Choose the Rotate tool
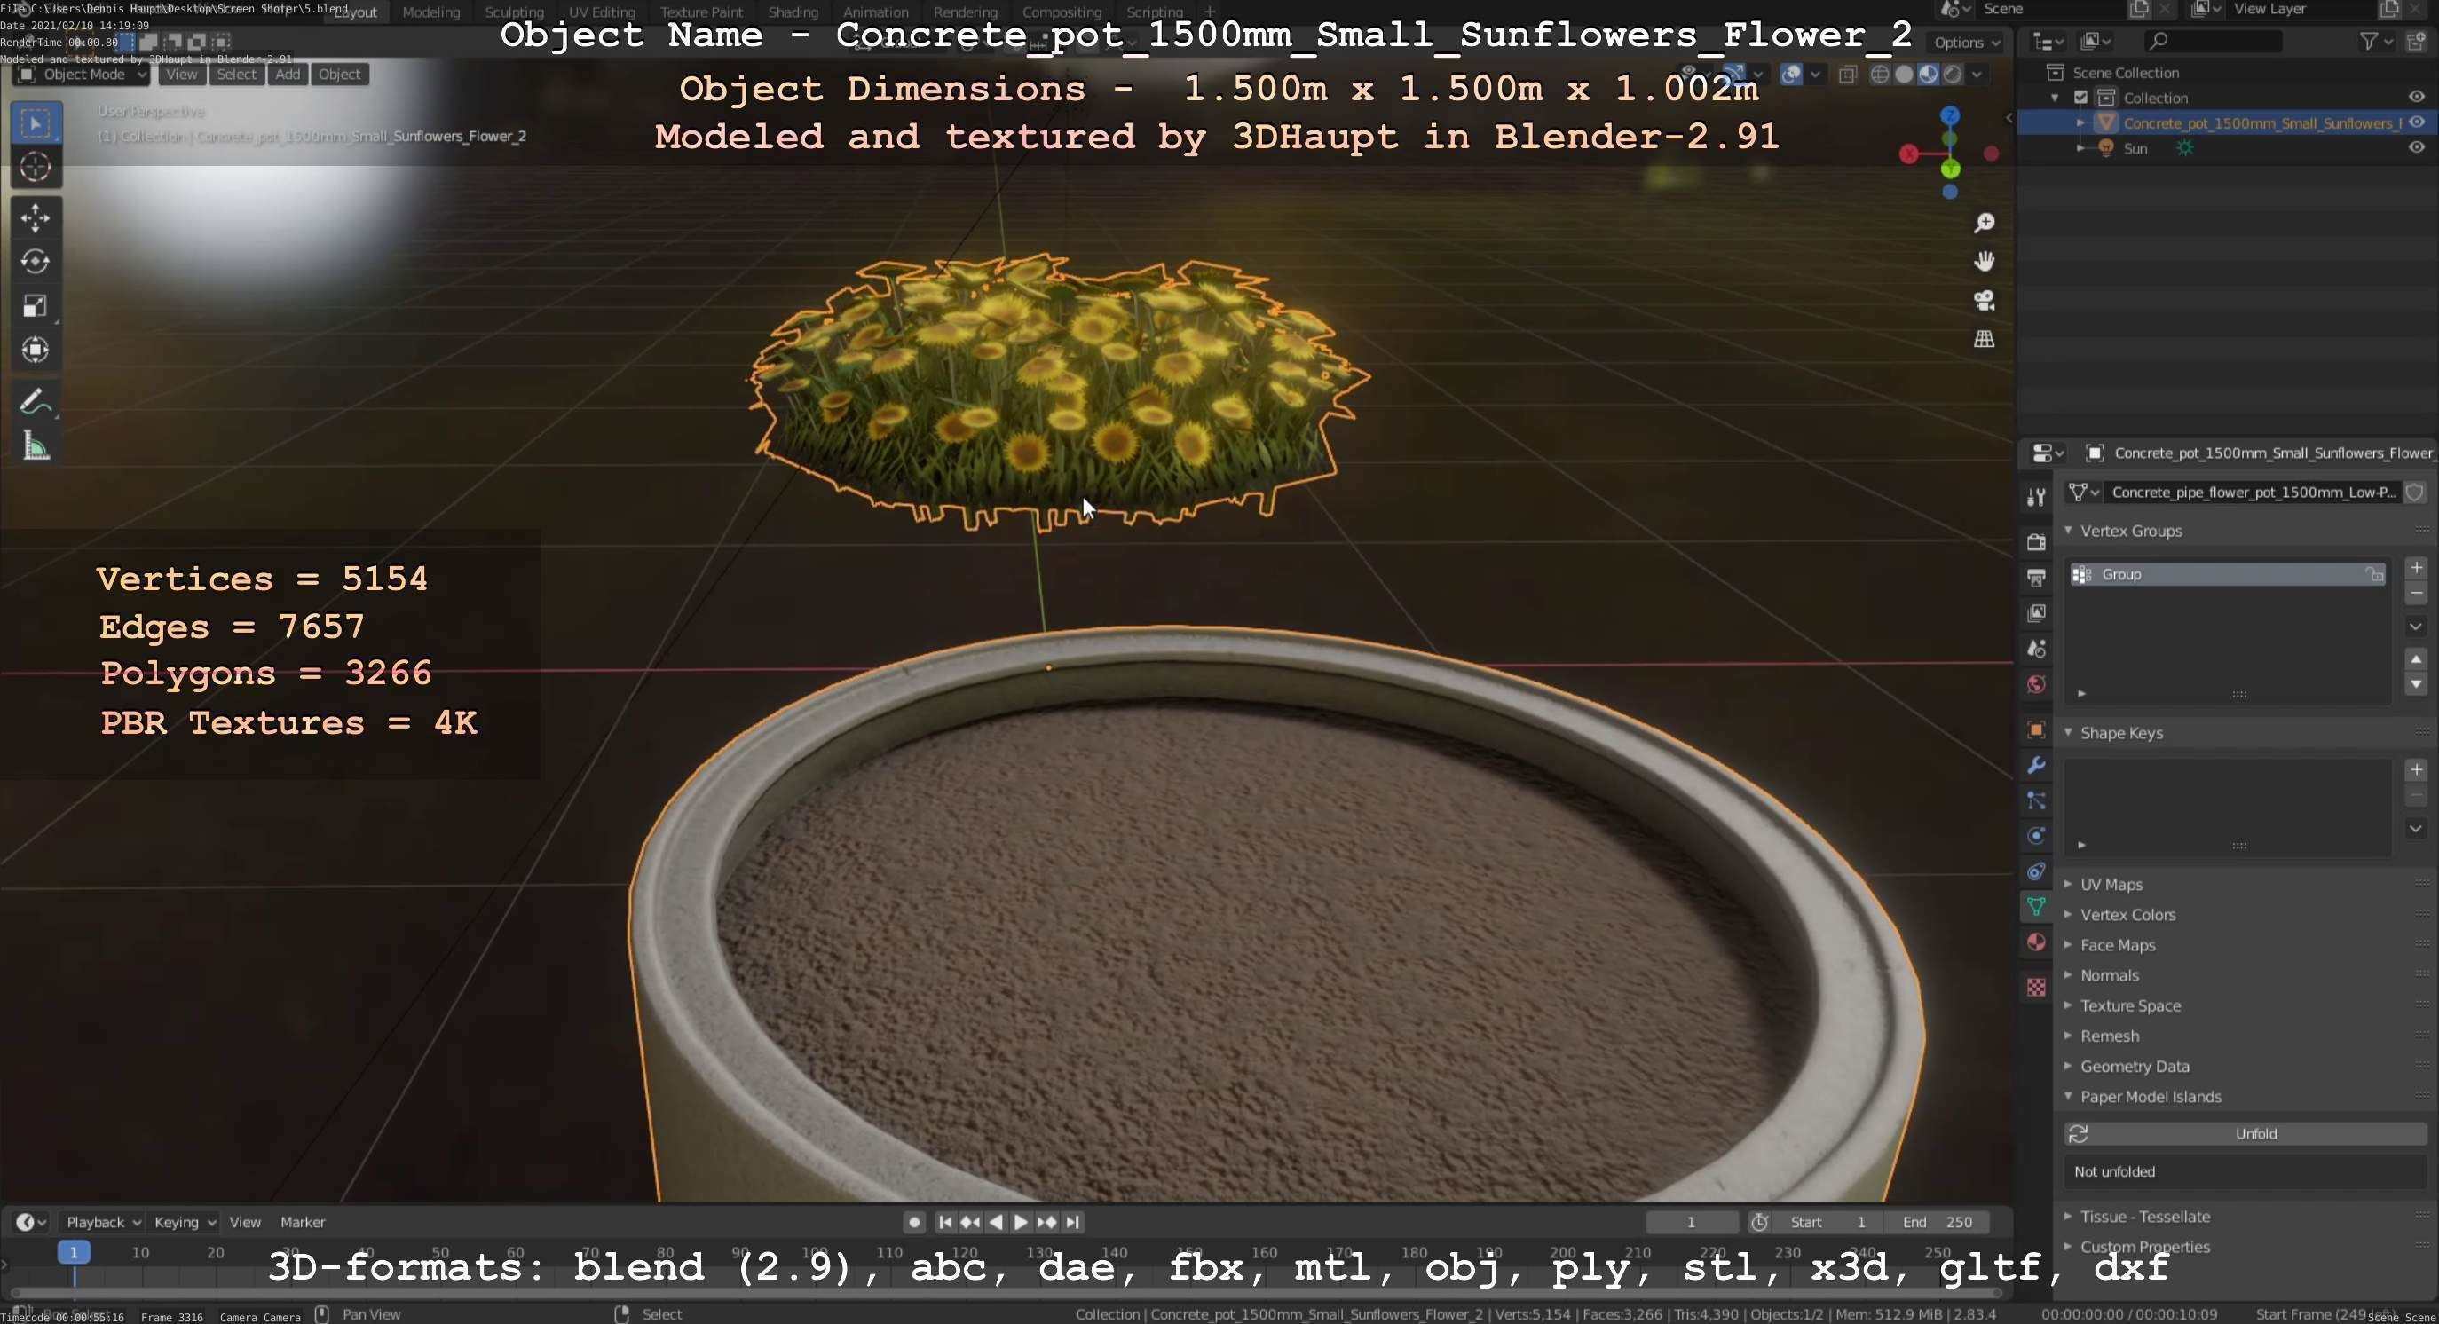 point(36,261)
